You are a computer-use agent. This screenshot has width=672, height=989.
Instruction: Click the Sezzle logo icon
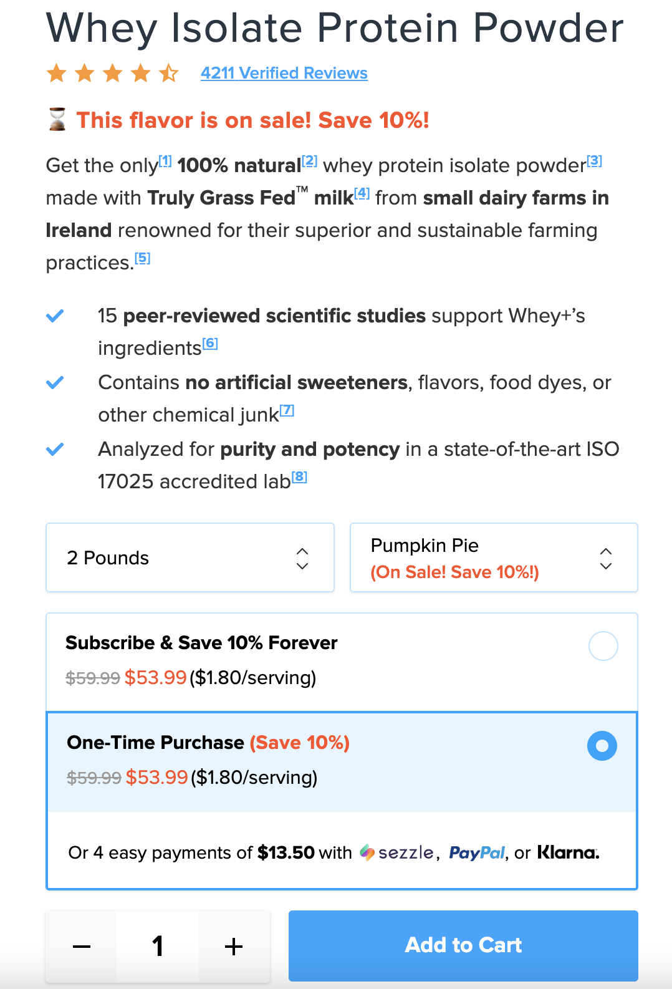coord(367,852)
